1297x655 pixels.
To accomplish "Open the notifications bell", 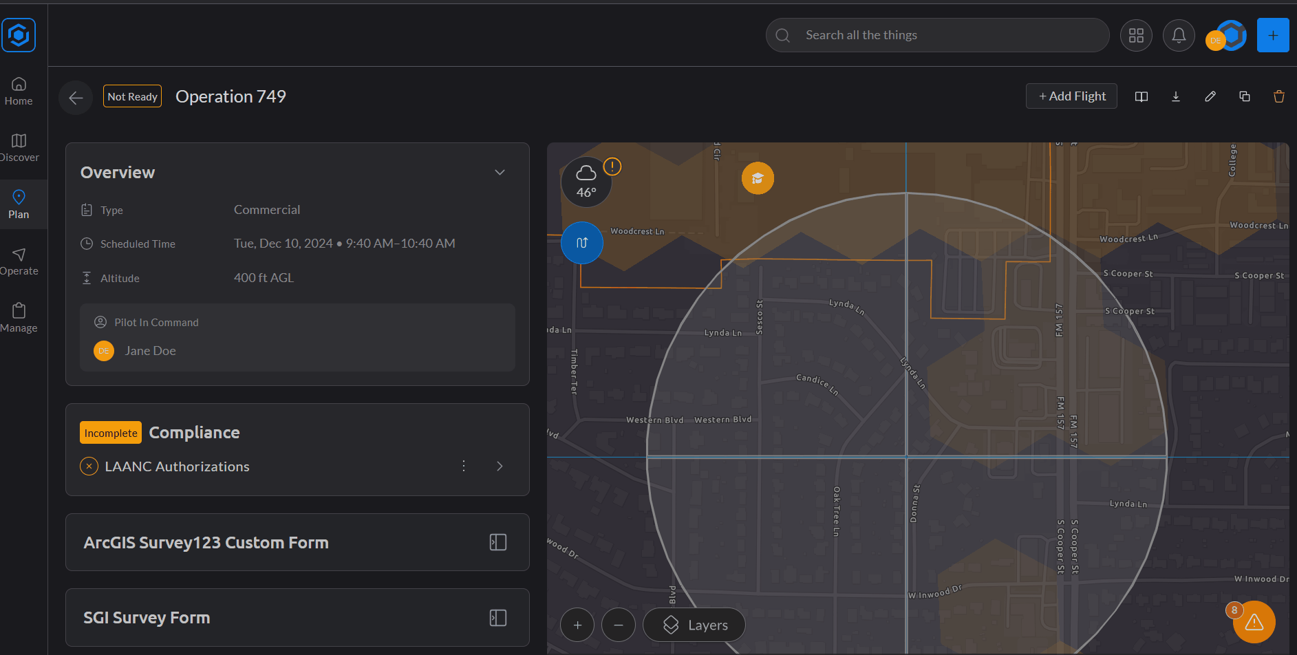I will pos(1179,35).
